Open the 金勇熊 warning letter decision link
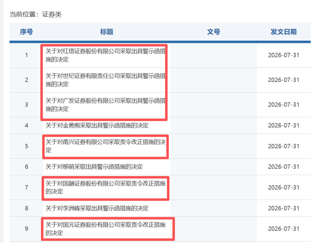Screen dimensions: 311x243 (97, 125)
